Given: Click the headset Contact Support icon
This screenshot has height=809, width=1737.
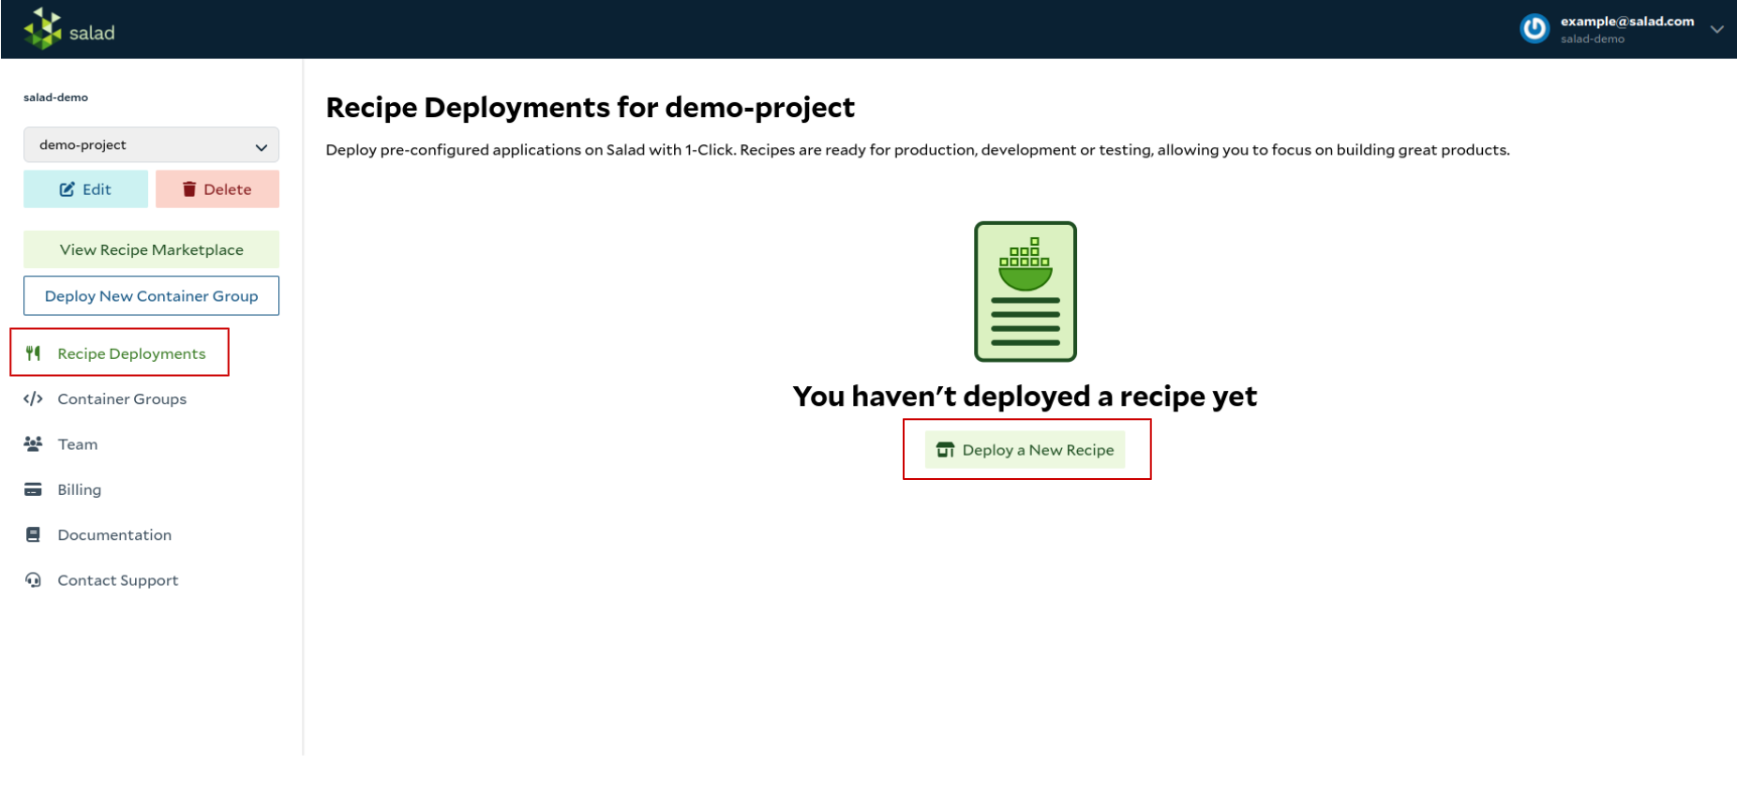Looking at the screenshot, I should [33, 580].
